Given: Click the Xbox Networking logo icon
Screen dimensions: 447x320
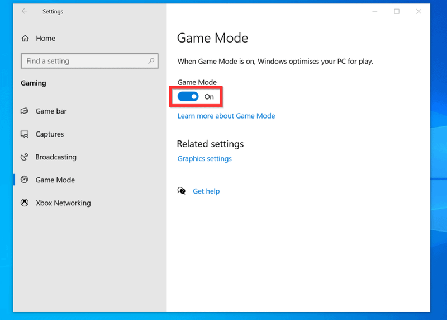Looking at the screenshot, I should coord(25,203).
